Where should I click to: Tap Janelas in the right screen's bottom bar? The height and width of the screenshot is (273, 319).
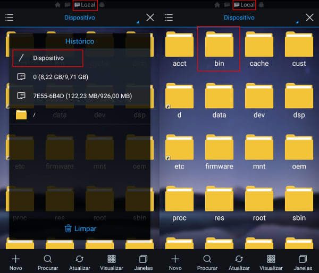tap(303, 262)
